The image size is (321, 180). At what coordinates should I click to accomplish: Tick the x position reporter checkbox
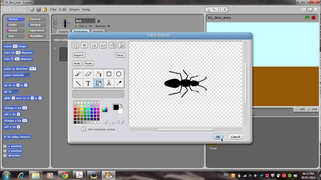click(5, 146)
